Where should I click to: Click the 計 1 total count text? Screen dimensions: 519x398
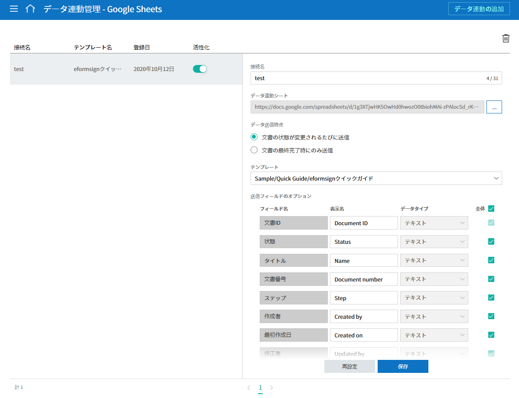19,387
